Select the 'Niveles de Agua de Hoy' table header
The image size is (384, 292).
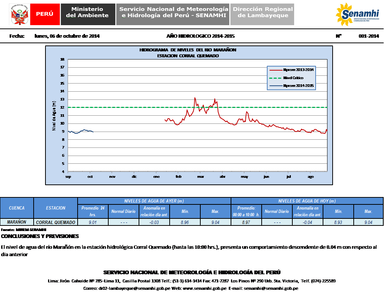pos(307,201)
